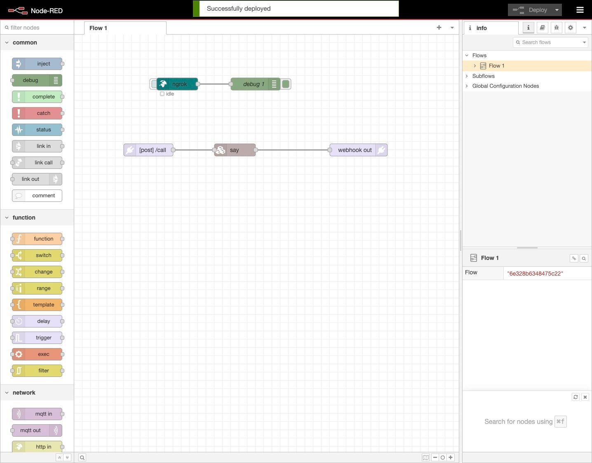Select Global Configuration Nodes entry
This screenshot has height=463, width=592.
coord(505,86)
